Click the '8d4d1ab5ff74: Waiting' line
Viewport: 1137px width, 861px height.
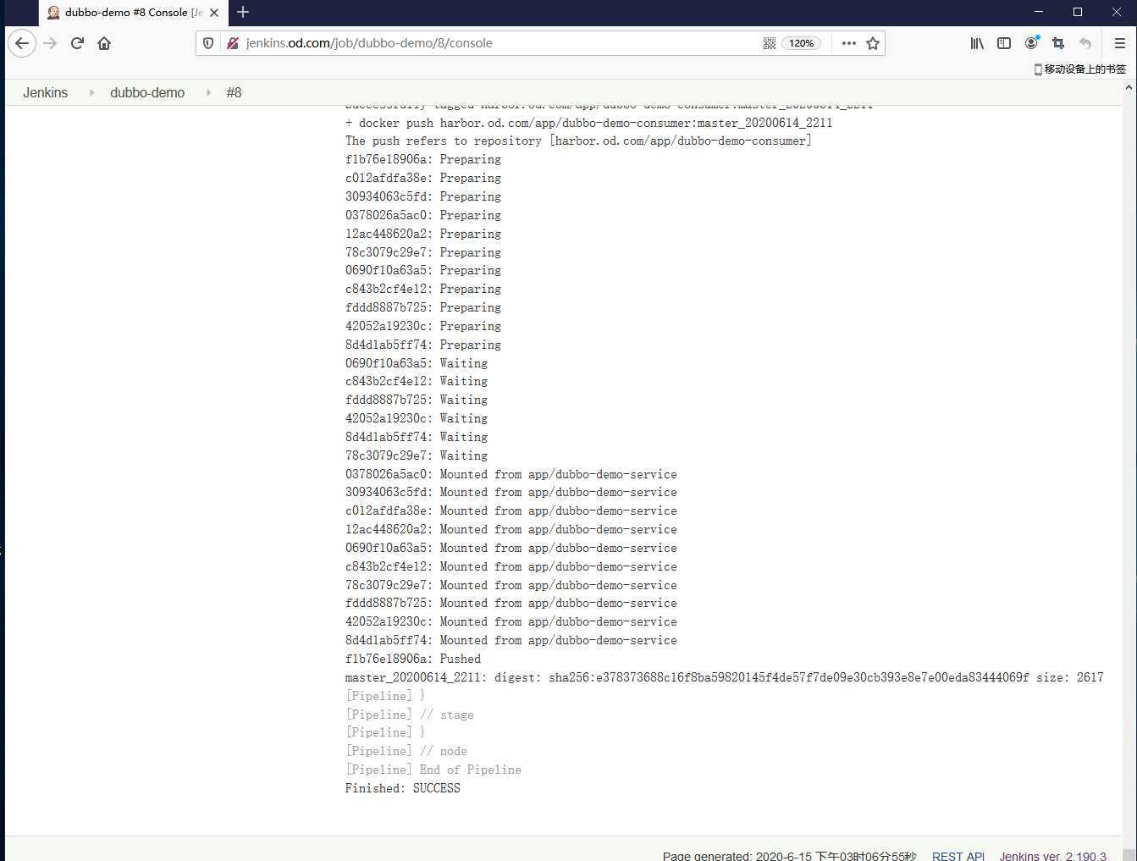coord(417,437)
